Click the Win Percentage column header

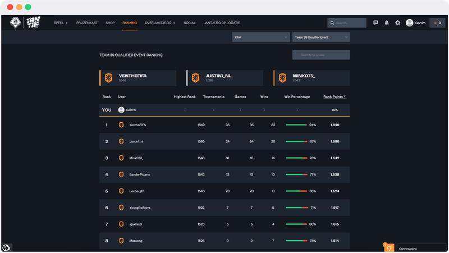297,96
